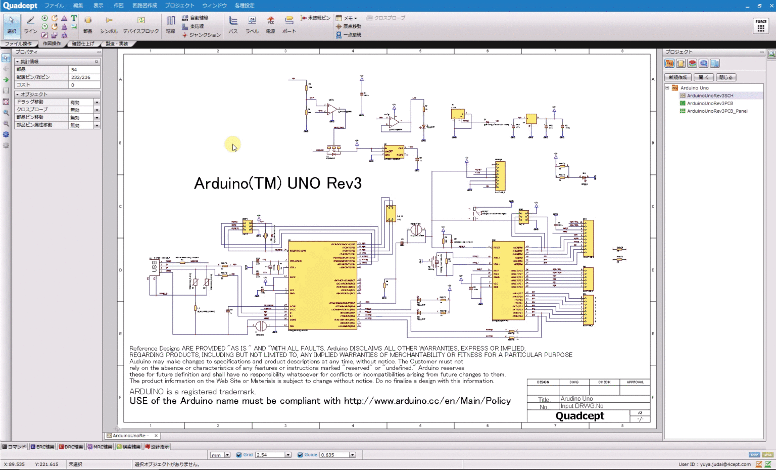The image size is (776, 470).
Task: Switch to the 確認仕上げ ribbon tab
Action: (x=82, y=44)
